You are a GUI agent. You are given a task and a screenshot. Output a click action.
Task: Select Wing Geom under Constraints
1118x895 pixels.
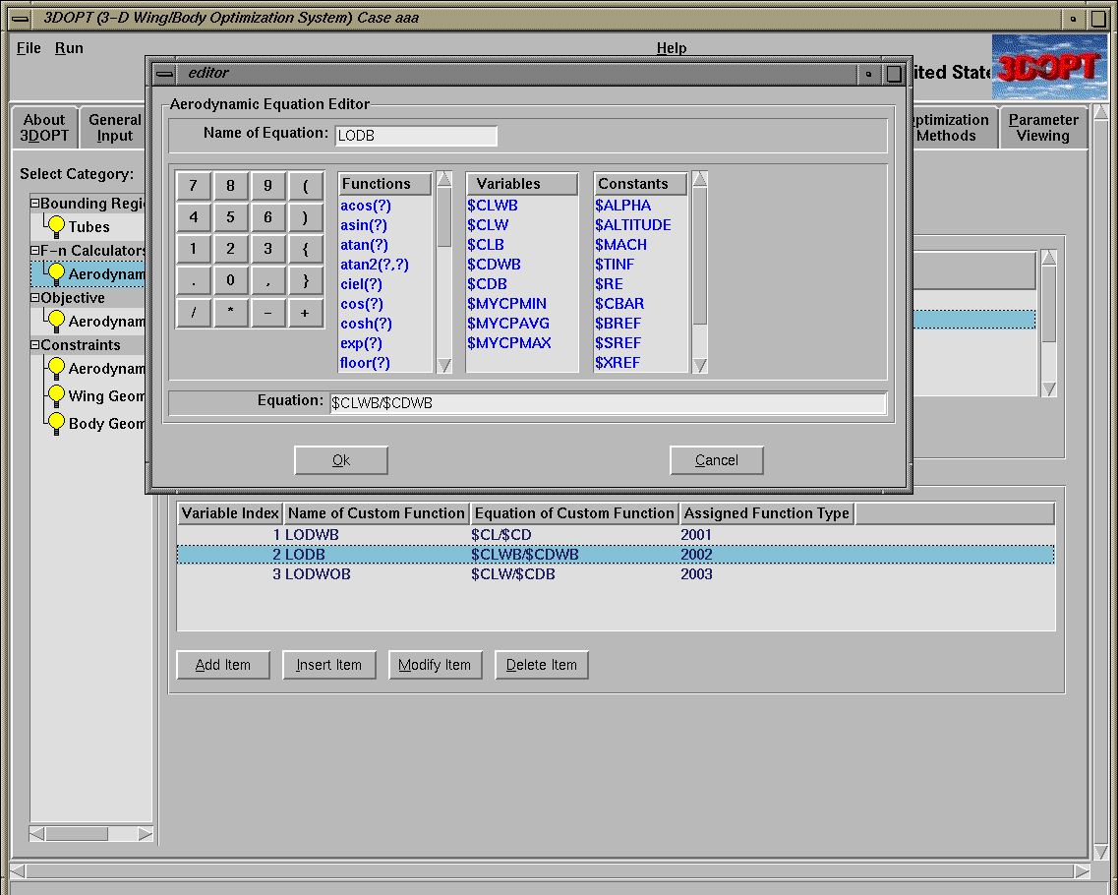(106, 395)
